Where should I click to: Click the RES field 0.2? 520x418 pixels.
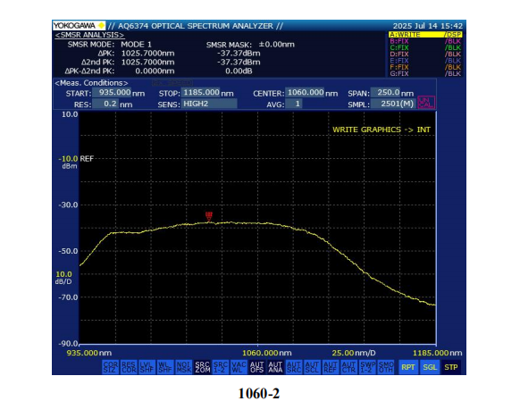point(105,104)
